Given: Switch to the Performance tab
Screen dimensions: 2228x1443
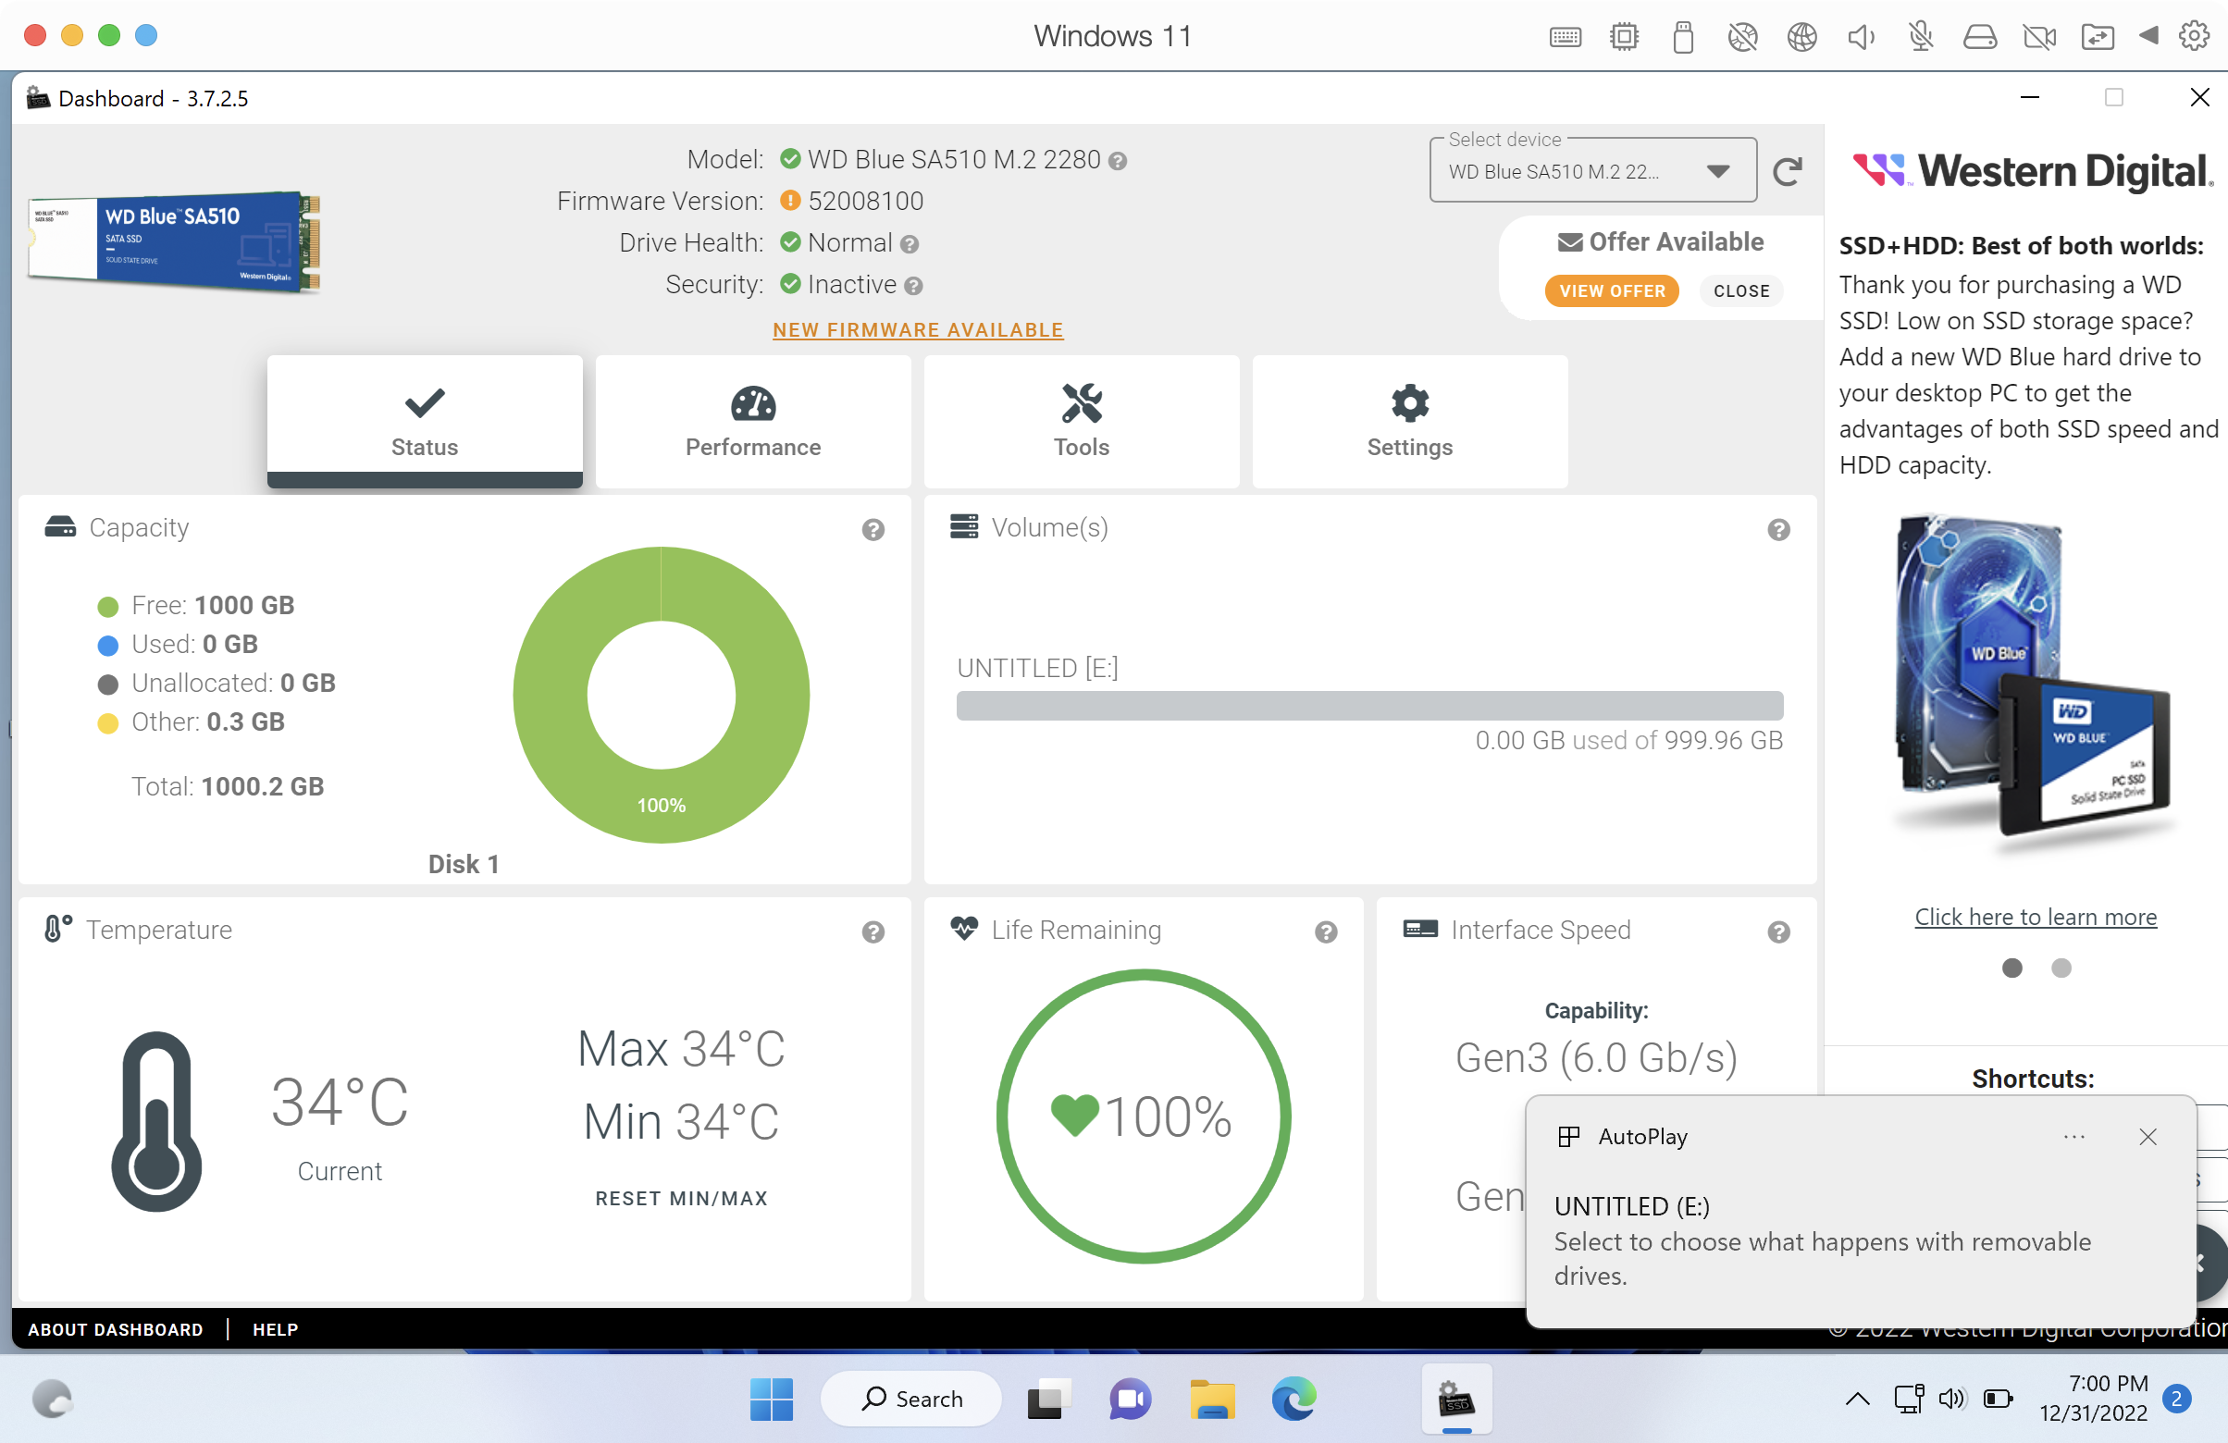Looking at the screenshot, I should tap(752, 421).
